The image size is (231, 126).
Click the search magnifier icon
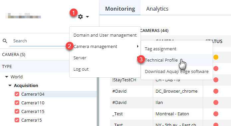coord(5,41)
